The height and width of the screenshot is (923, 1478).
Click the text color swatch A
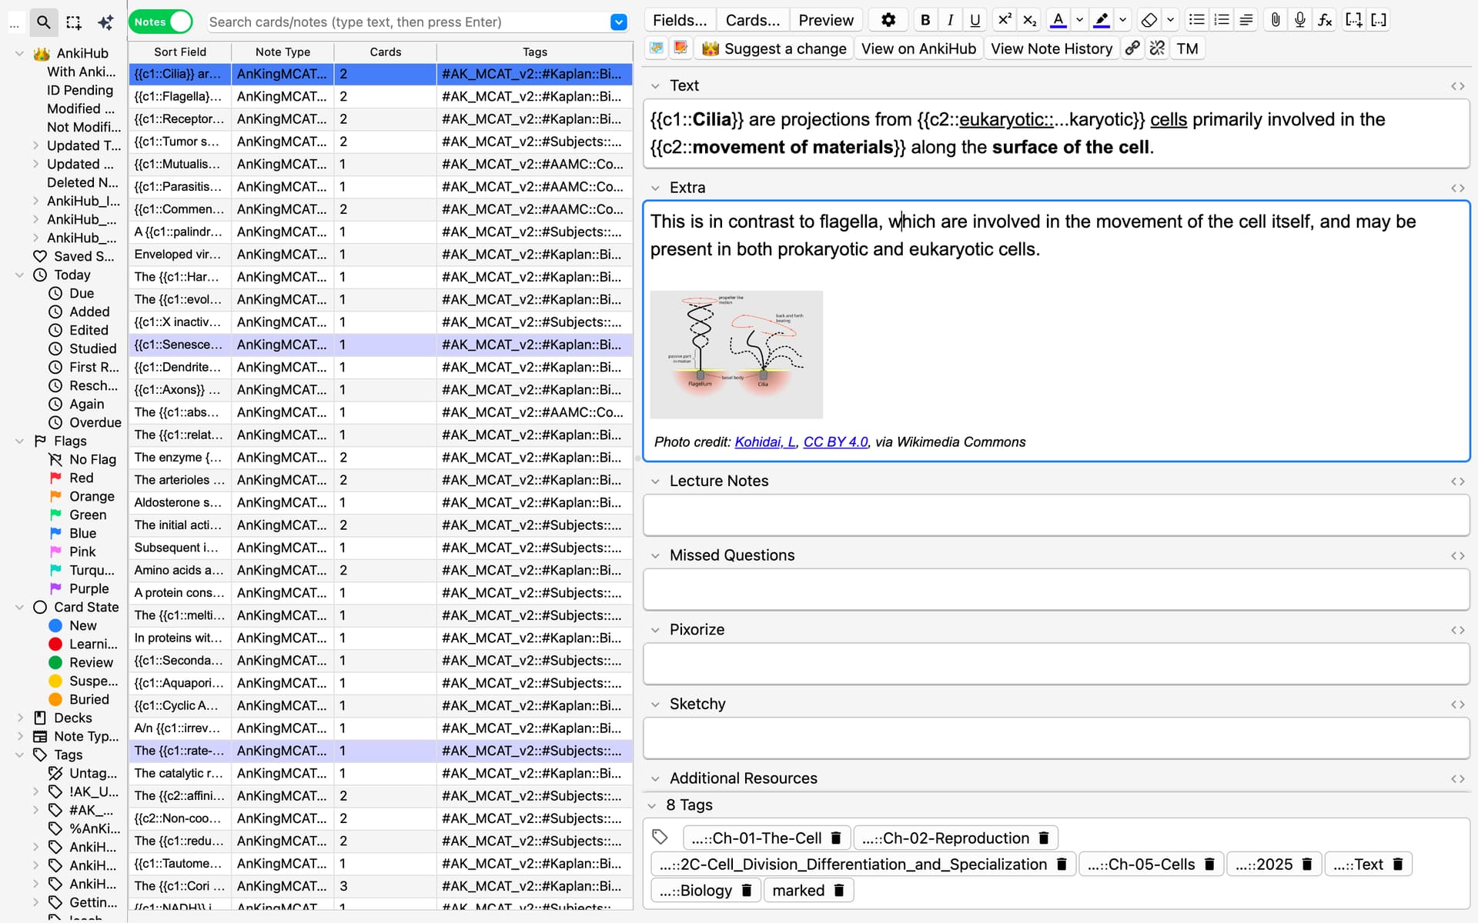(x=1058, y=20)
